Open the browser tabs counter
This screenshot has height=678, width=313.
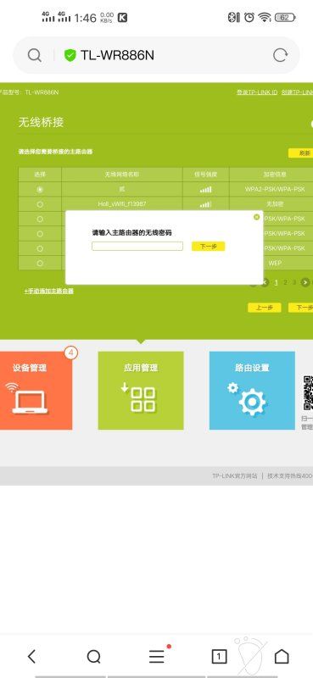pos(219,656)
